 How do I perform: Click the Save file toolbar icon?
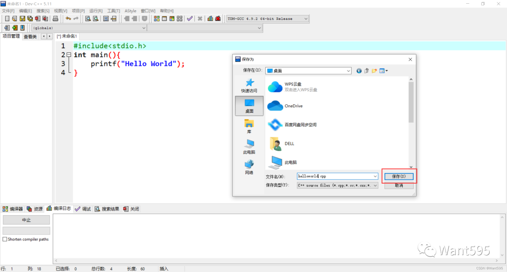point(23,19)
